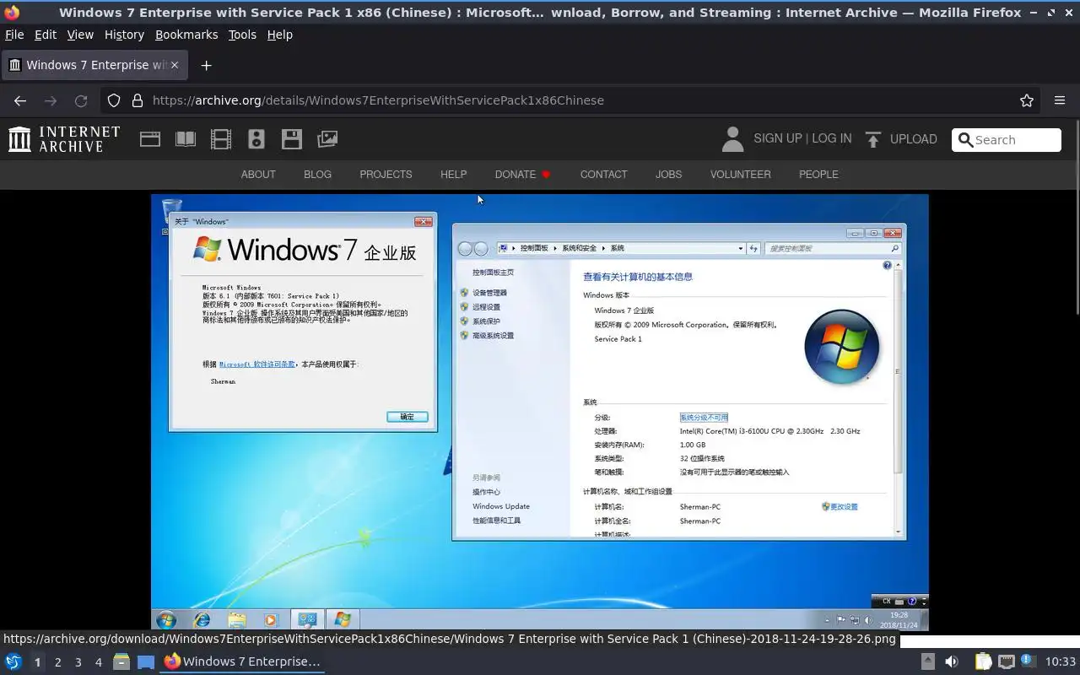Open the Software floppy icon

coord(292,139)
